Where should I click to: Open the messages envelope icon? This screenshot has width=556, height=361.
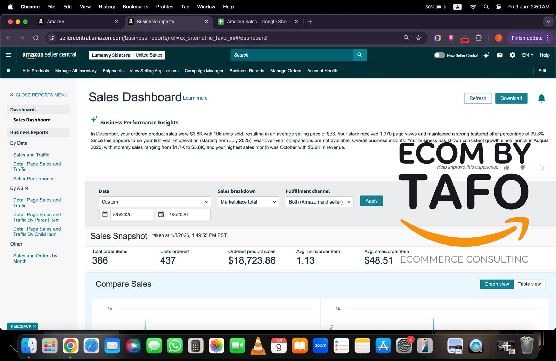499,55
